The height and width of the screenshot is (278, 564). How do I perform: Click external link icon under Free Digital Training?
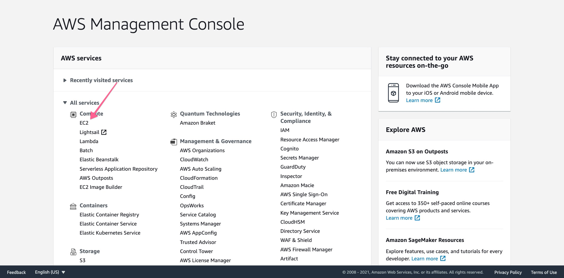(x=417, y=218)
